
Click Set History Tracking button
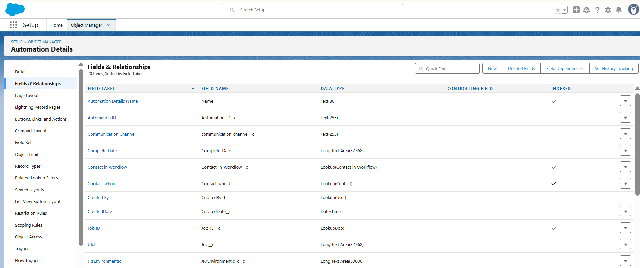[614, 68]
